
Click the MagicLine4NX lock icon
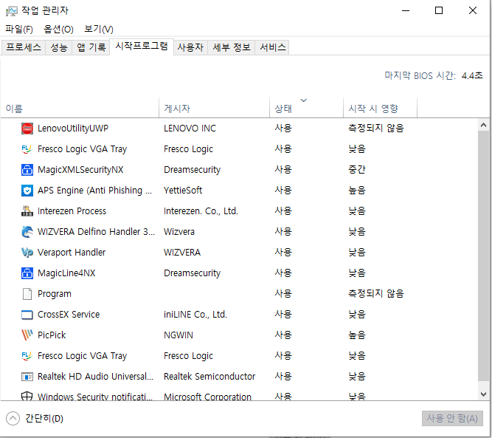pyautogui.click(x=27, y=273)
